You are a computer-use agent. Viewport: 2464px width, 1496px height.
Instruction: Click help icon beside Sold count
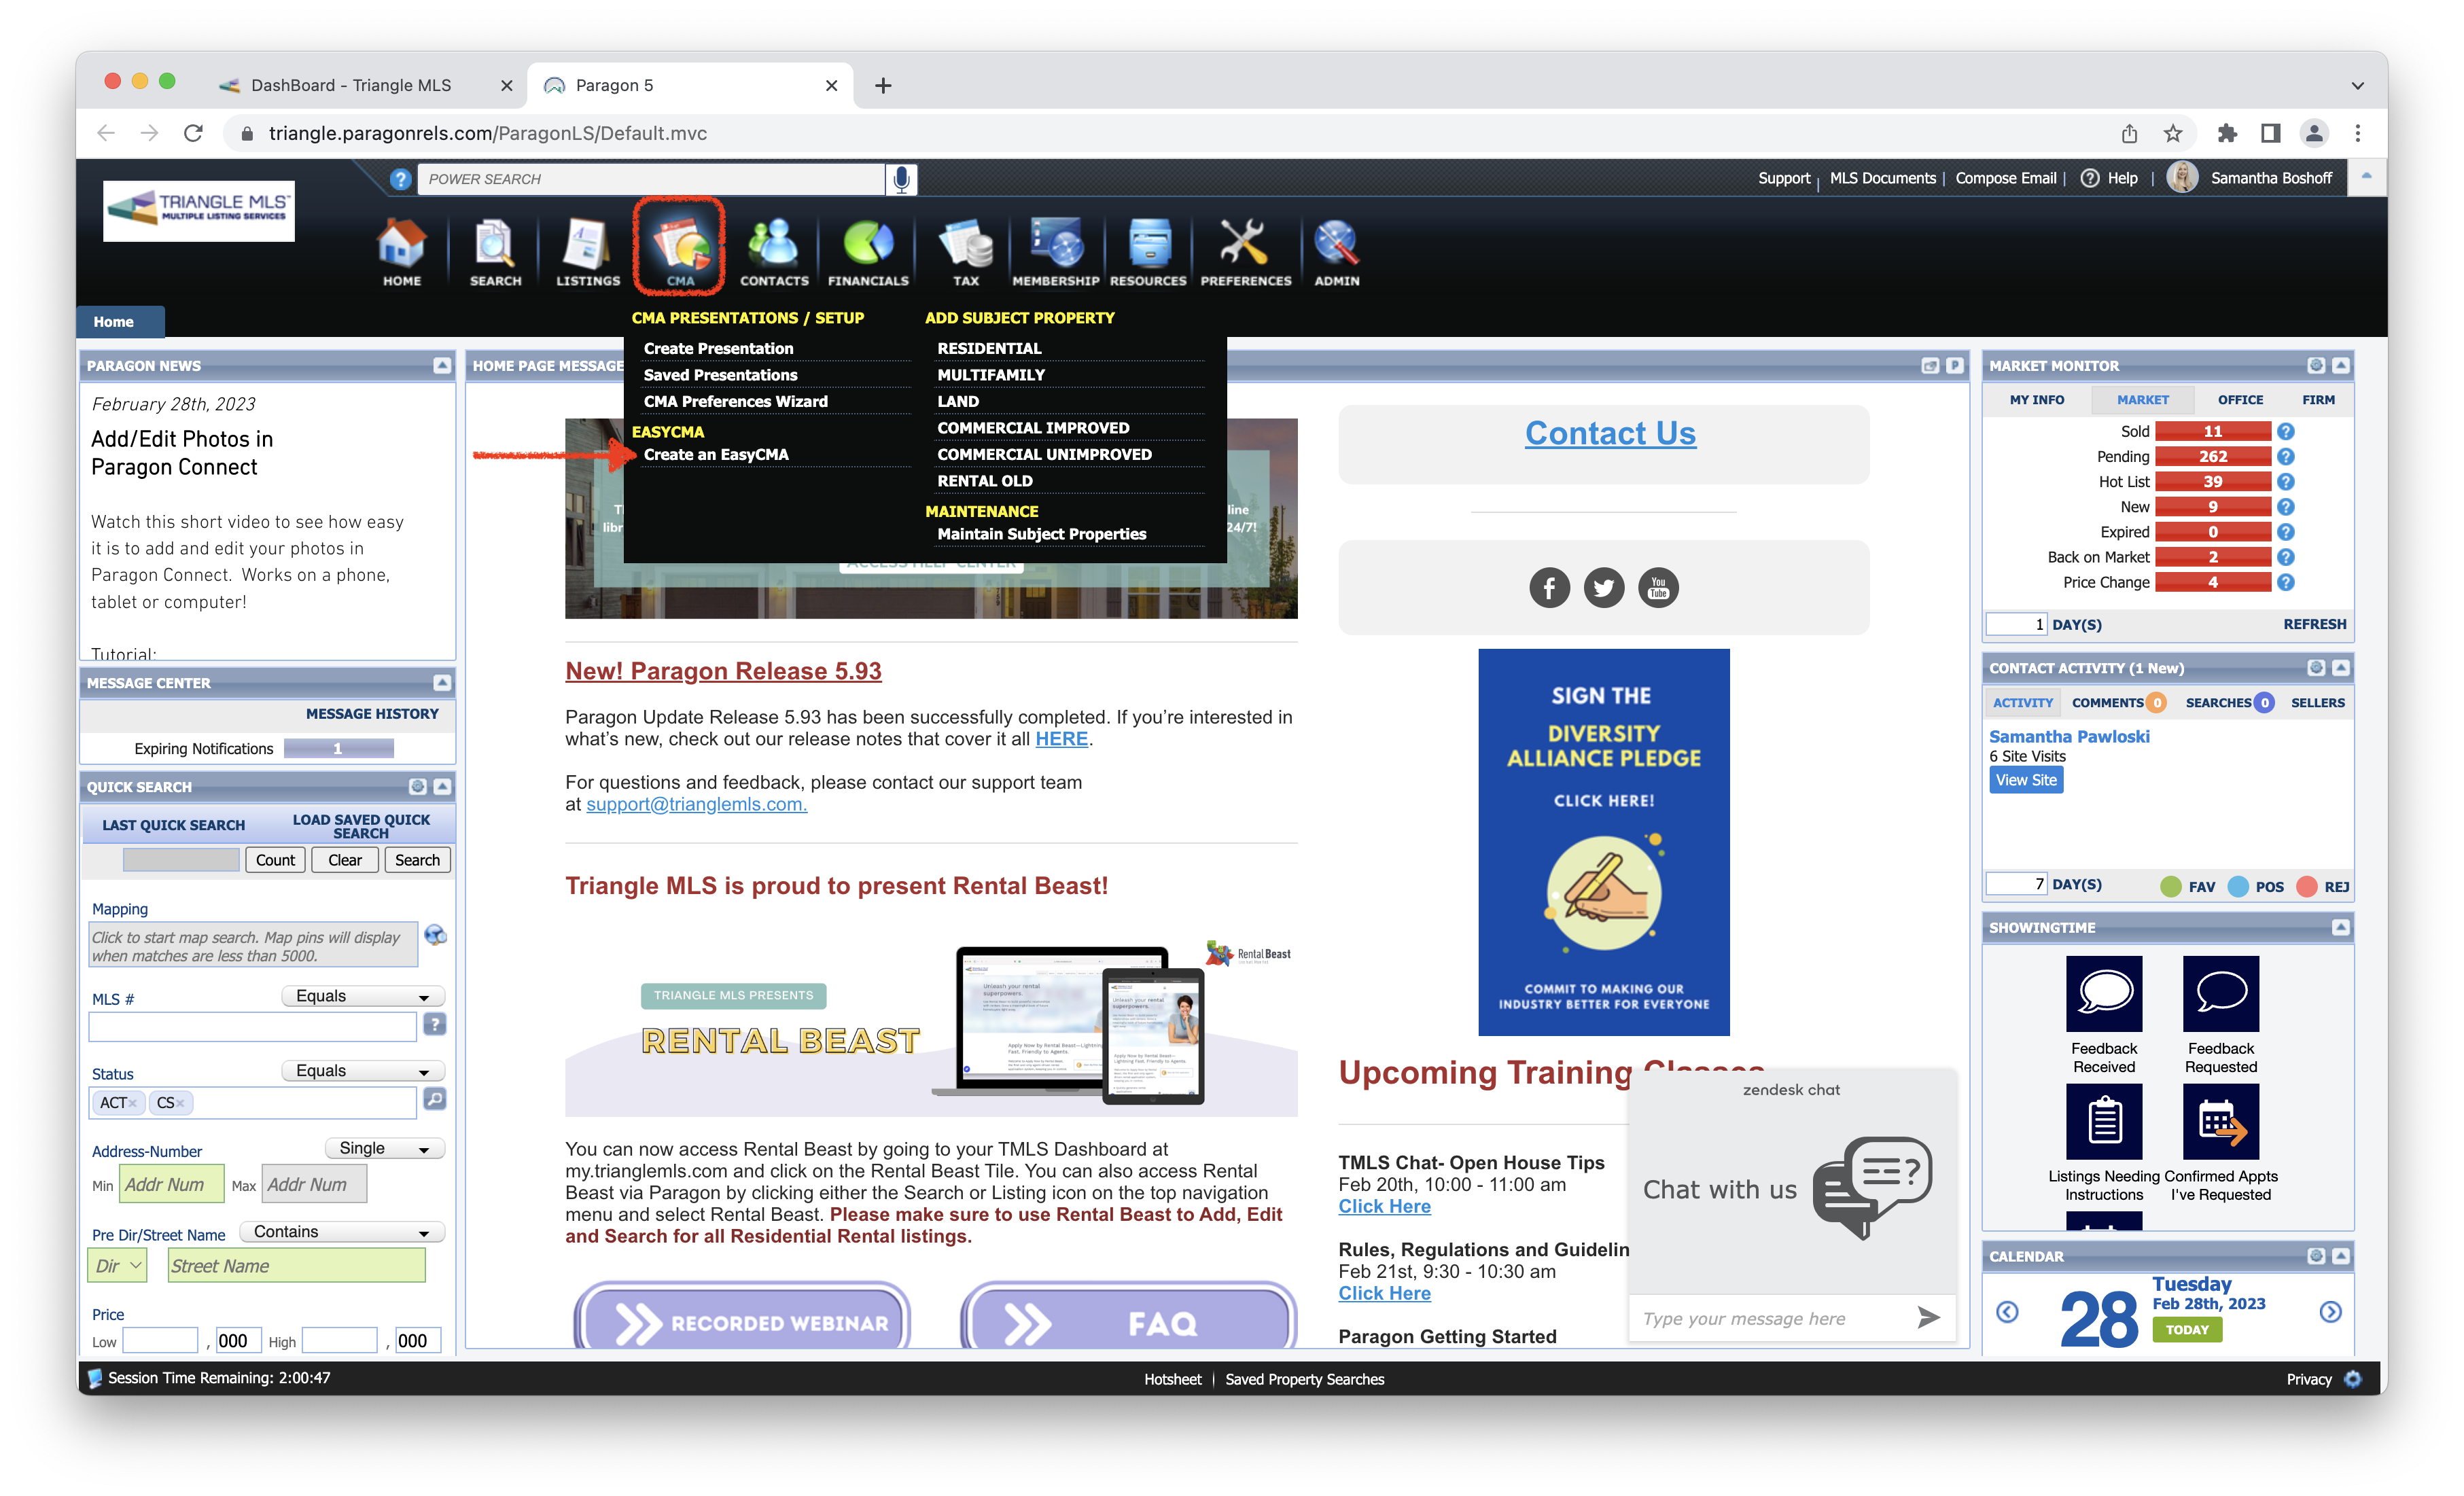(2286, 431)
